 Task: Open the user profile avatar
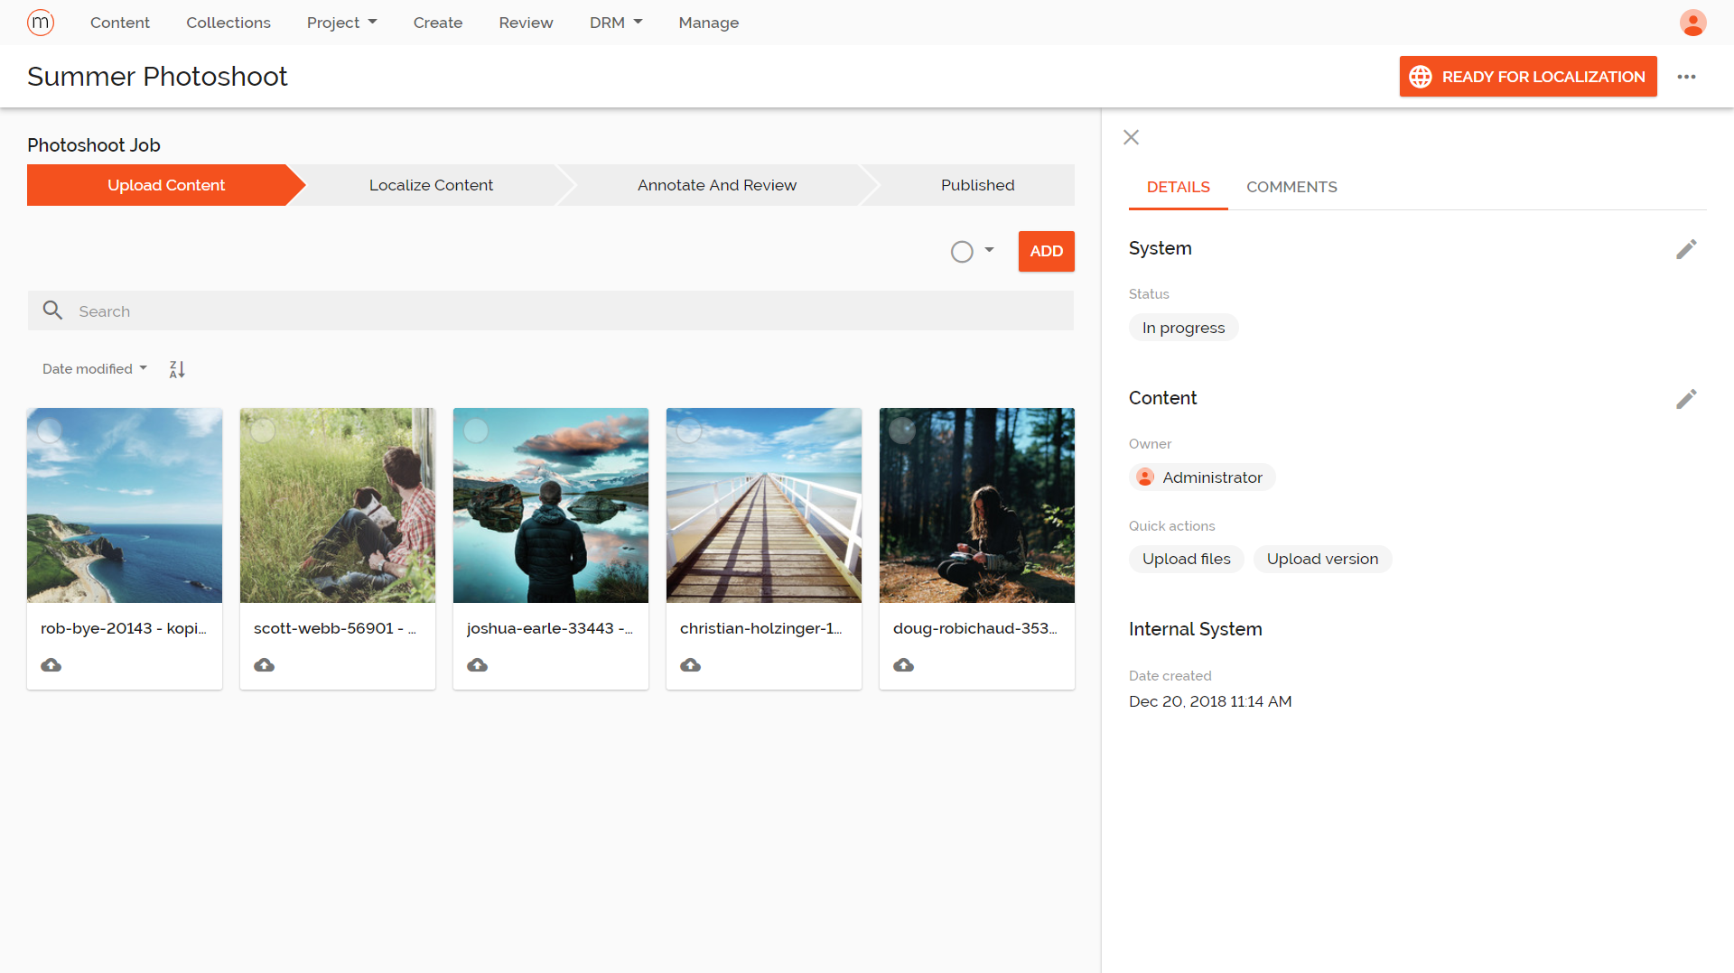[x=1694, y=23]
